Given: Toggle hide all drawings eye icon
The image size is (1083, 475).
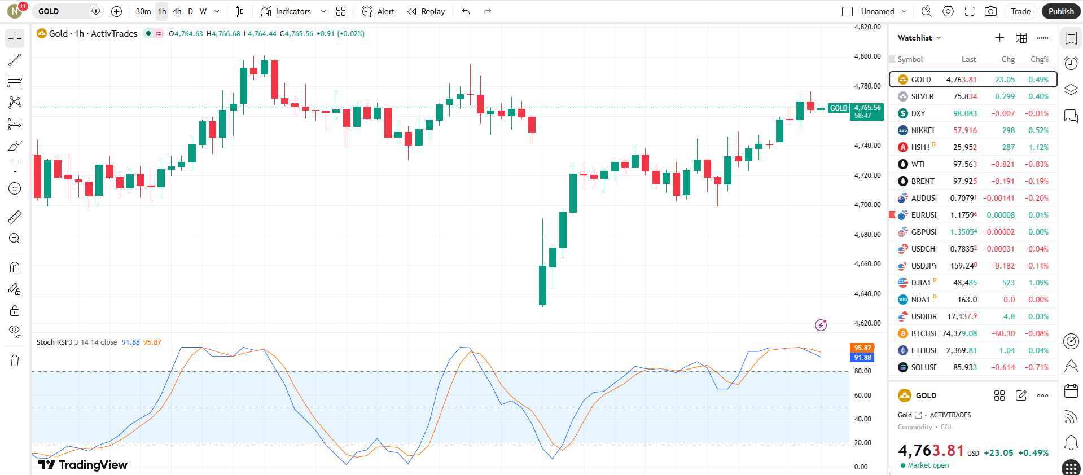Looking at the screenshot, I should tap(15, 331).
